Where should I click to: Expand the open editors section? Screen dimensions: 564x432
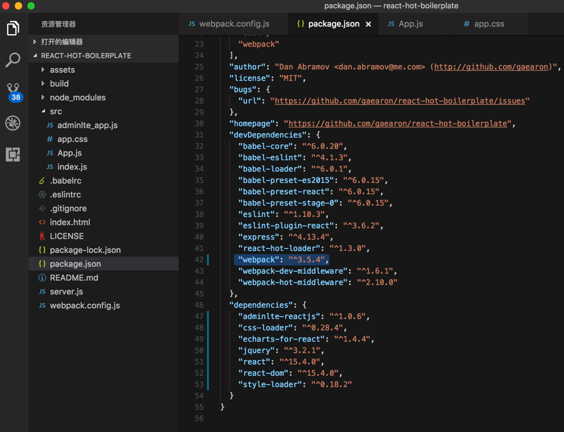(61, 42)
